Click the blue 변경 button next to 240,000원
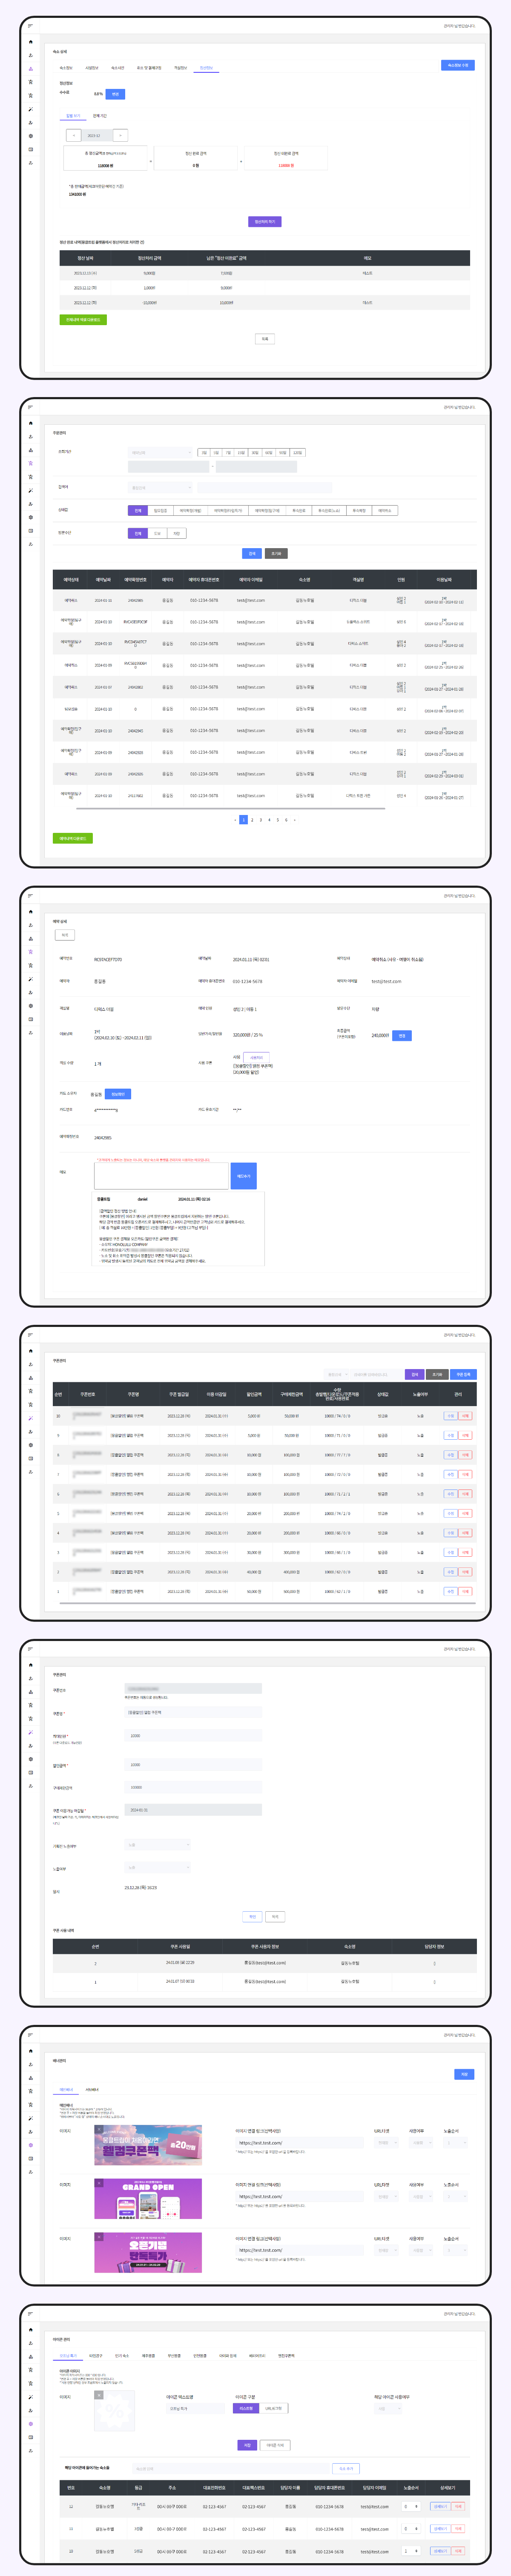Viewport: 511px width, 2576px height. pos(402,1036)
